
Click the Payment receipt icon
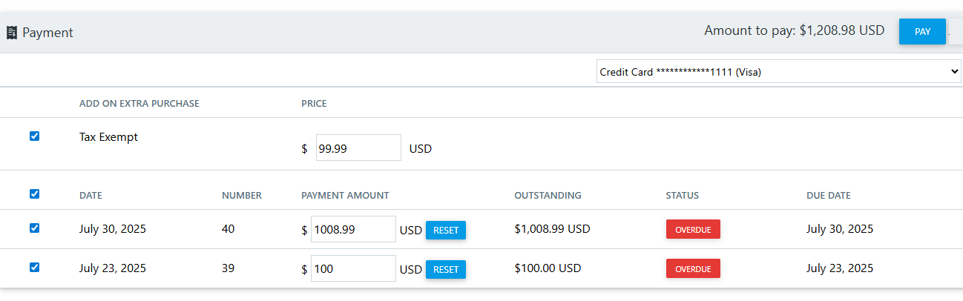[x=12, y=33]
